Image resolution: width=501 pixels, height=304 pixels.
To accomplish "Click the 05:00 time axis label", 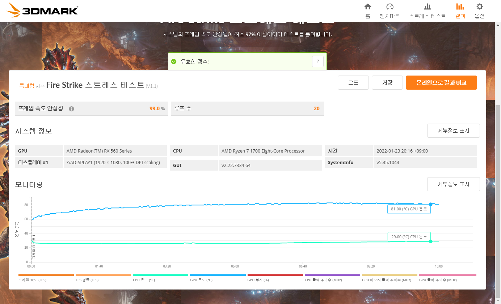I will tap(235, 266).
